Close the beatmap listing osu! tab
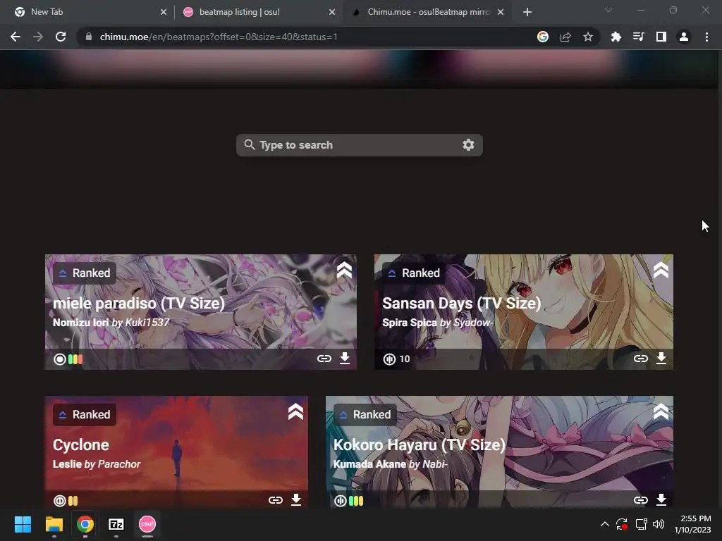This screenshot has height=541, width=722. pos(332,12)
